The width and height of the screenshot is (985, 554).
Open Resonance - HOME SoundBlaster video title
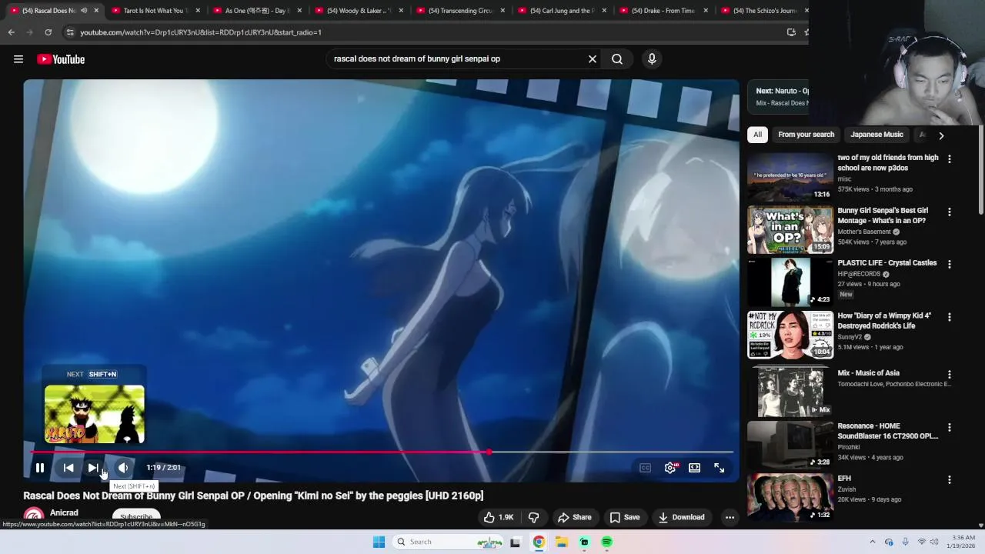point(888,431)
